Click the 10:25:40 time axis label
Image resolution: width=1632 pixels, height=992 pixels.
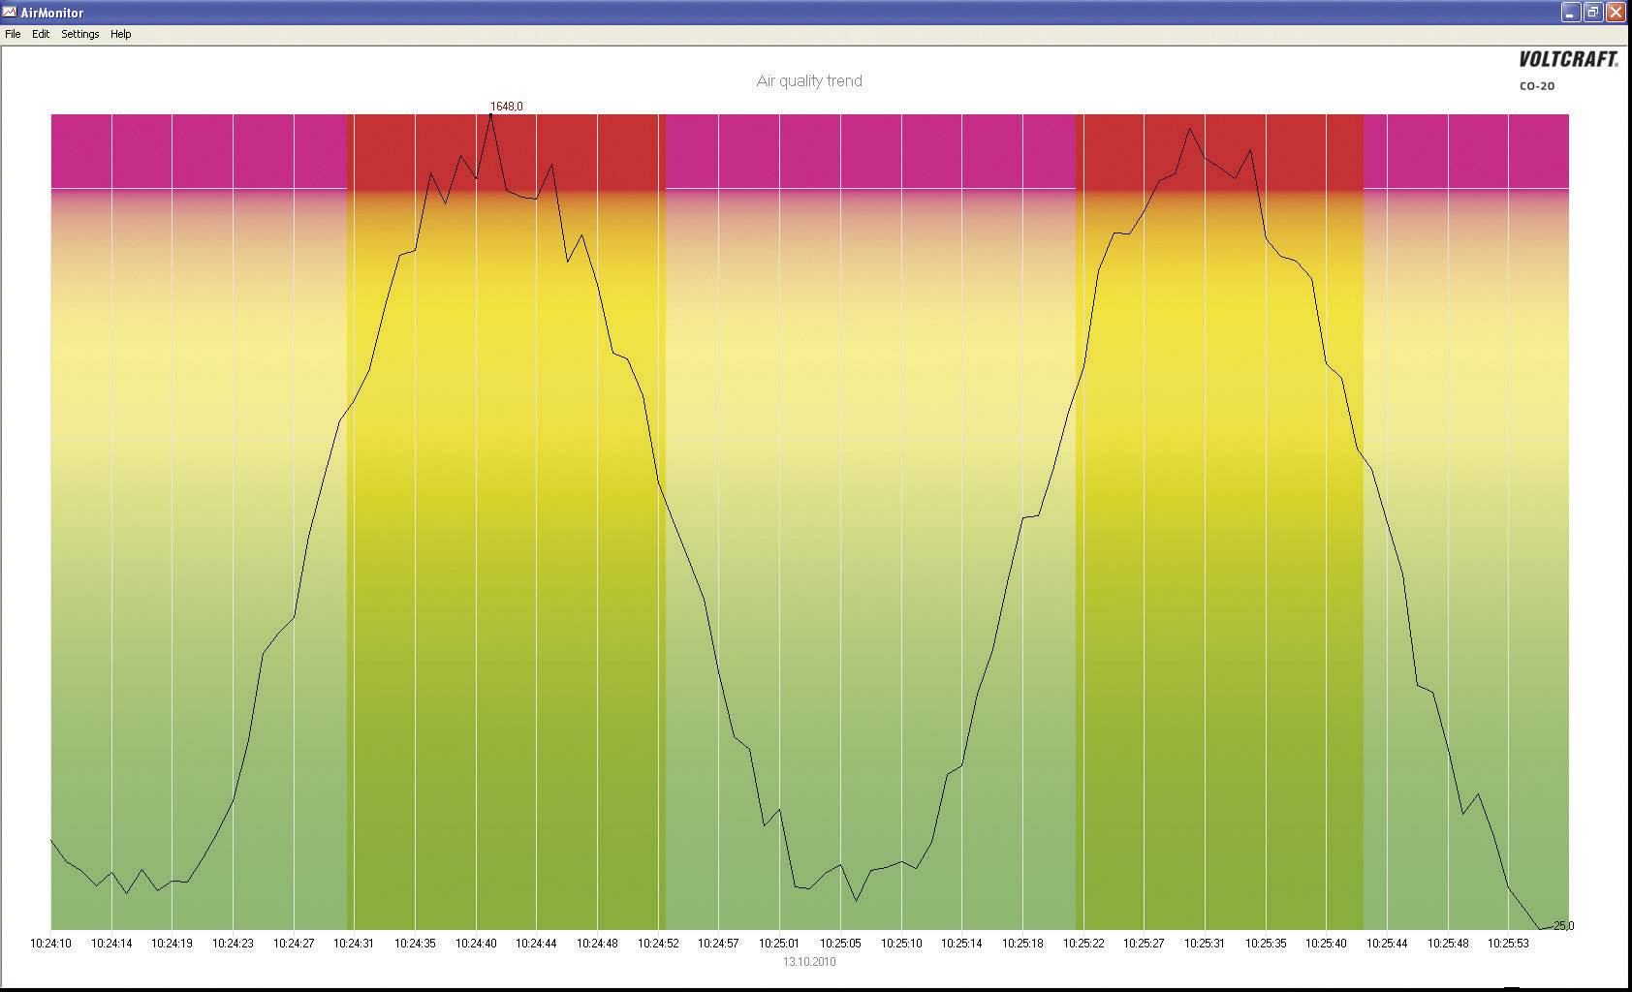coord(1327,944)
